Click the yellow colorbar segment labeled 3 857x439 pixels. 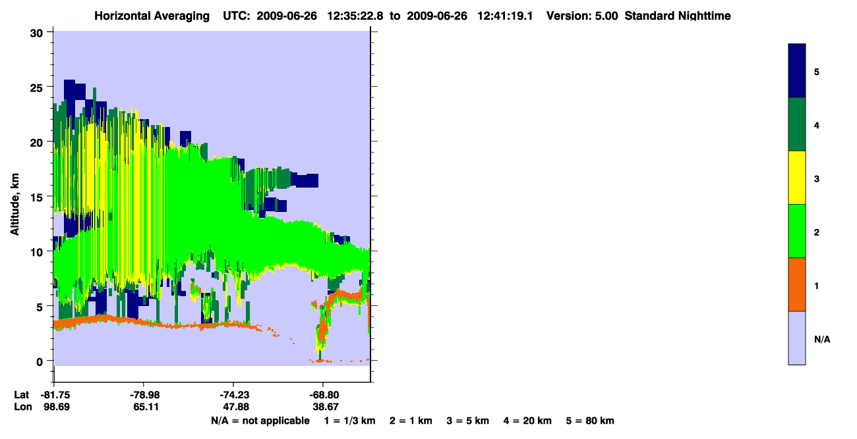pos(797,178)
